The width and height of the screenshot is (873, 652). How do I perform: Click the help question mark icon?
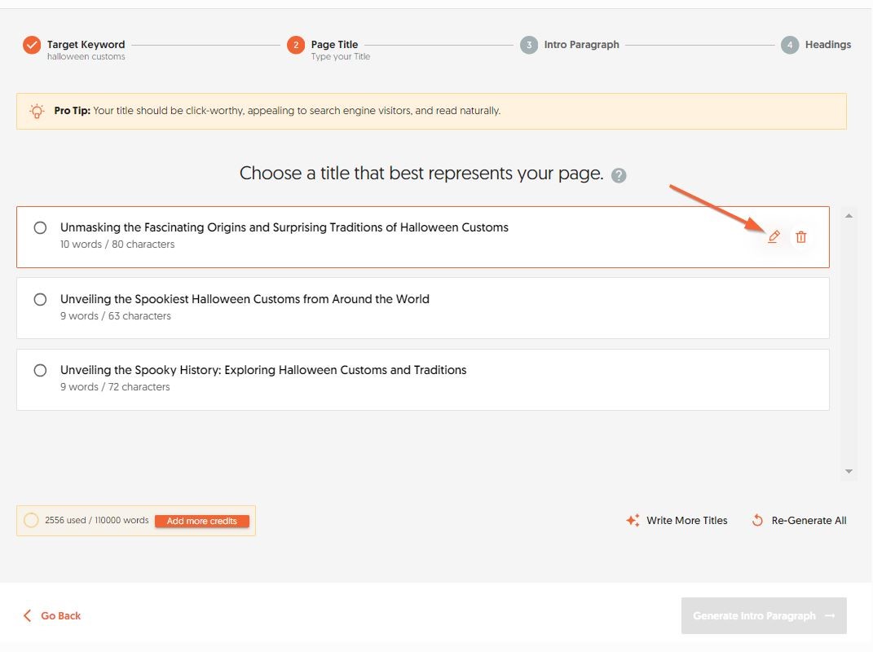(619, 175)
